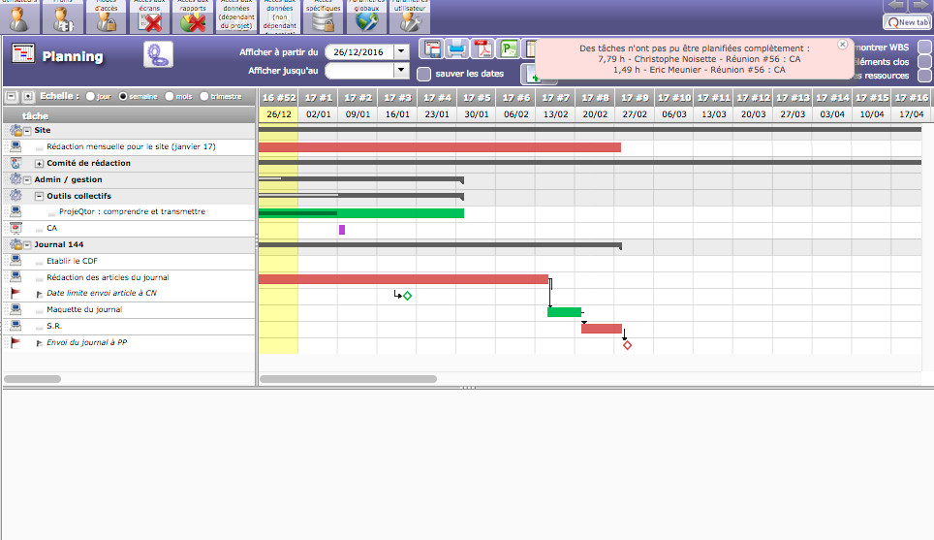Click the project icon next to Journal 144
The width and height of the screenshot is (934, 540).
(x=16, y=244)
